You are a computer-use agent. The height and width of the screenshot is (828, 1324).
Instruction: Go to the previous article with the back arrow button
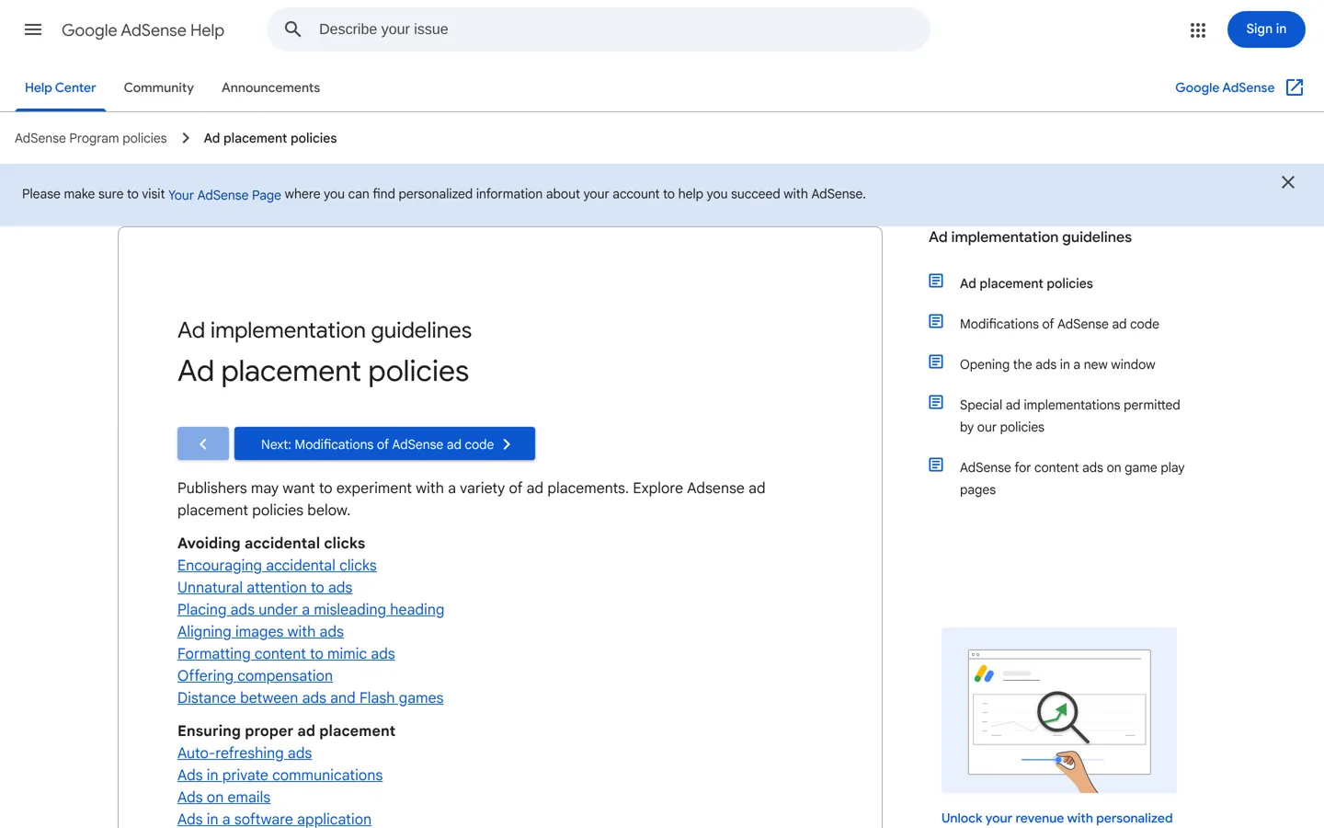[x=203, y=443]
